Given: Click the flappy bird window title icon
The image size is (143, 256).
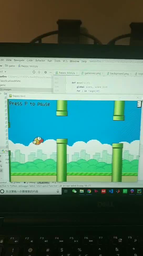Looking at the screenshot, I should pyautogui.click(x=10, y=96).
